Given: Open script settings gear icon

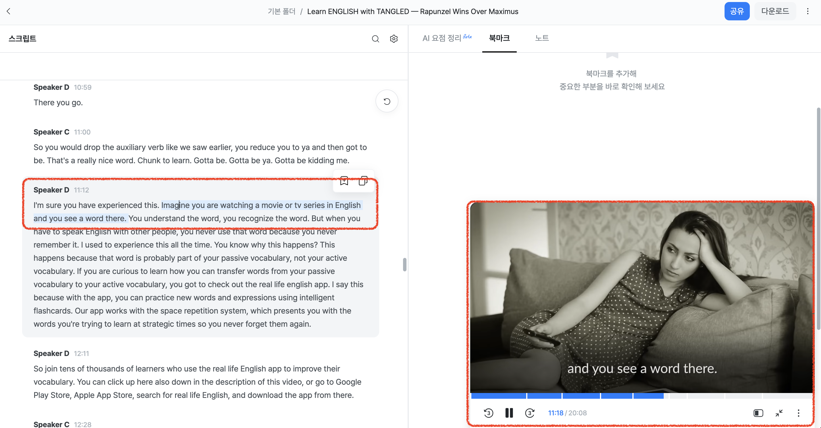Looking at the screenshot, I should coord(394,39).
